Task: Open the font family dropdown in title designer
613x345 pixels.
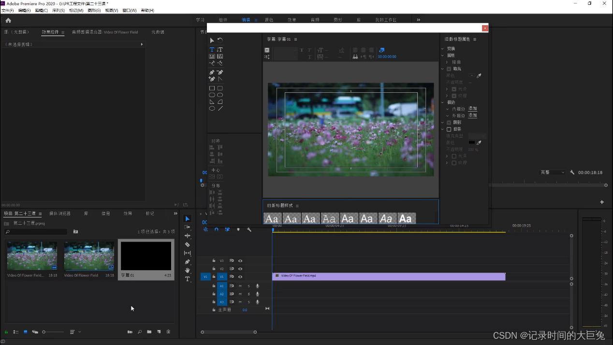Action: [285, 50]
